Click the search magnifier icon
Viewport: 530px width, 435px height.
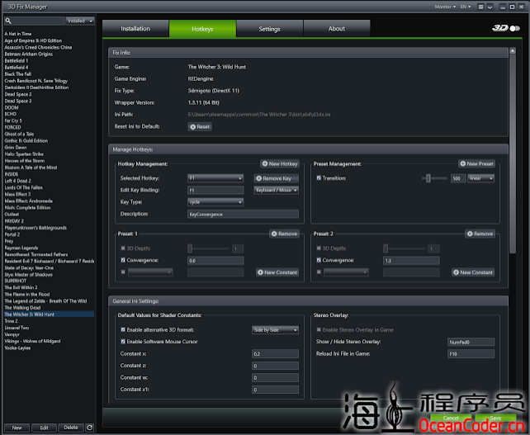coord(8,21)
